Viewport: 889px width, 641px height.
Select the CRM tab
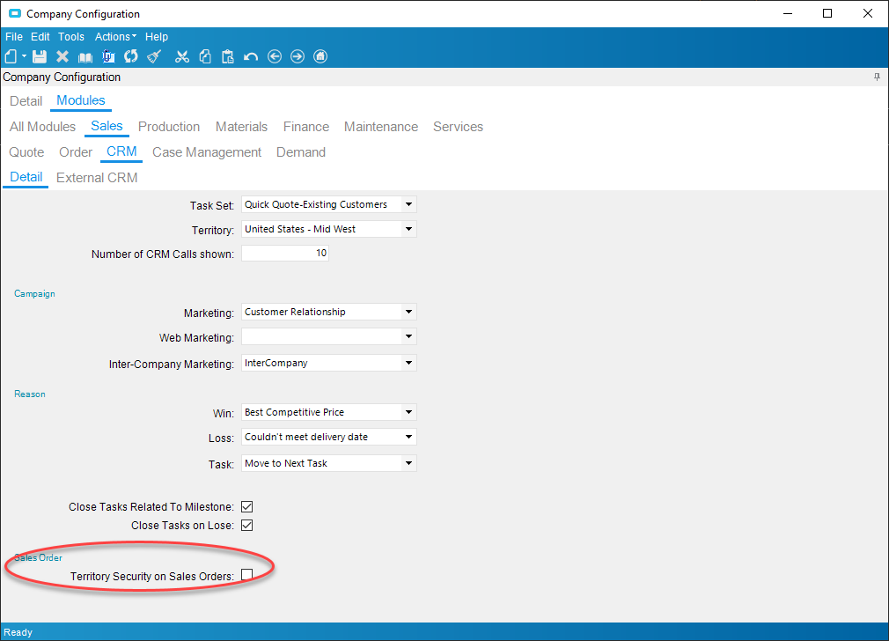(121, 151)
